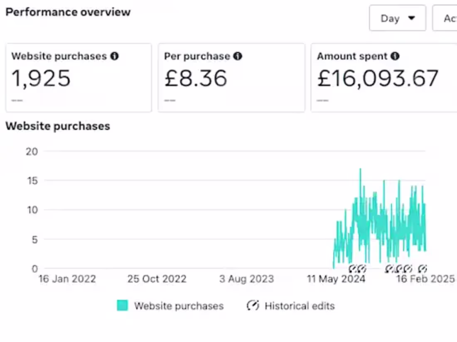Viewport: 457px width, 342px height.
Task: Click the 1,925 purchases value
Action: [41, 79]
